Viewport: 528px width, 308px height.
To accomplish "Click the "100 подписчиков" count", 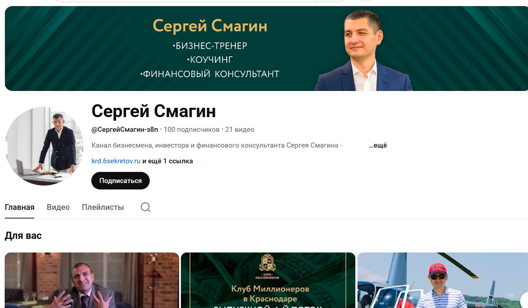I will (x=192, y=130).
